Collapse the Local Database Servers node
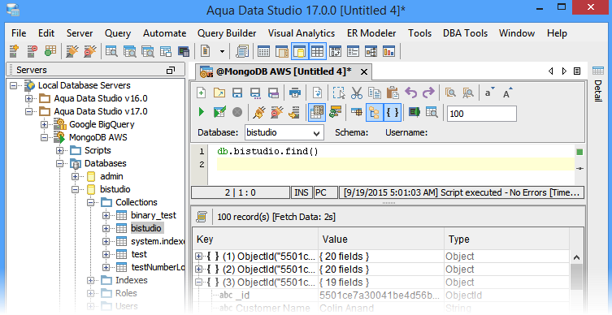This screenshot has width=612, height=315. click(13, 85)
